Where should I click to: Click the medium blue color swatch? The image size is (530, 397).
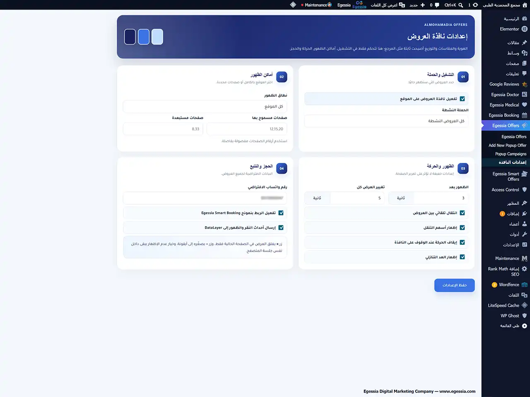[x=144, y=37]
